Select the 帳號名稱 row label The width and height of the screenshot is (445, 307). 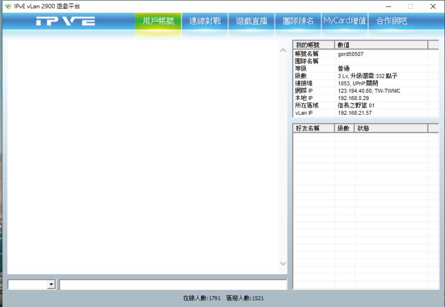tap(306, 54)
